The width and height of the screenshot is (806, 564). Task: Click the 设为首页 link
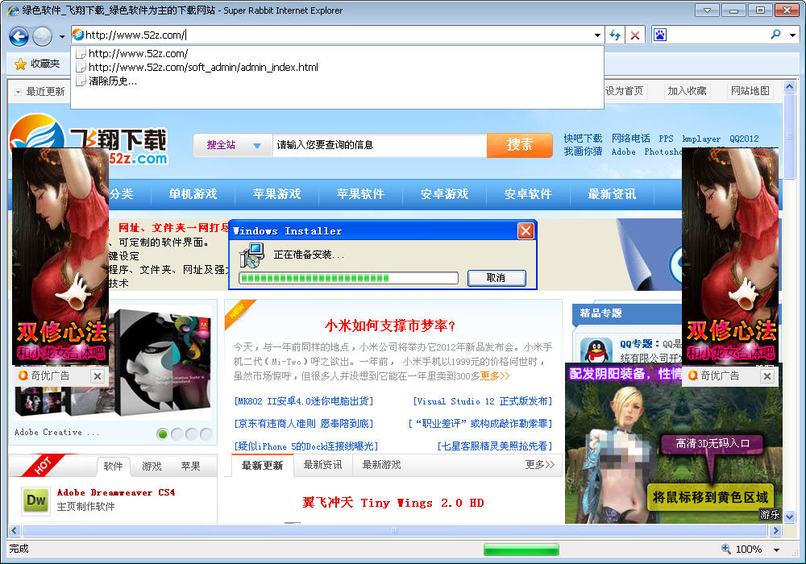click(624, 91)
